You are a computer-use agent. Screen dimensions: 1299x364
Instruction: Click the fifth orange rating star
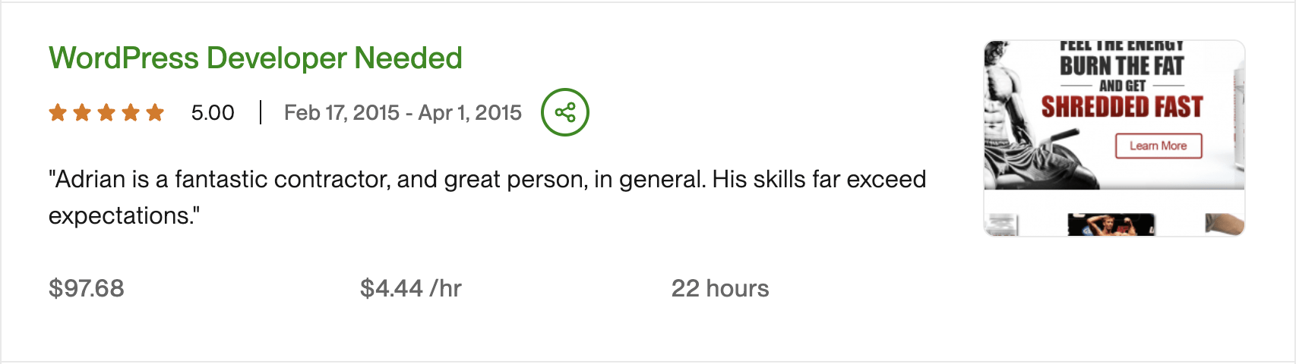155,113
